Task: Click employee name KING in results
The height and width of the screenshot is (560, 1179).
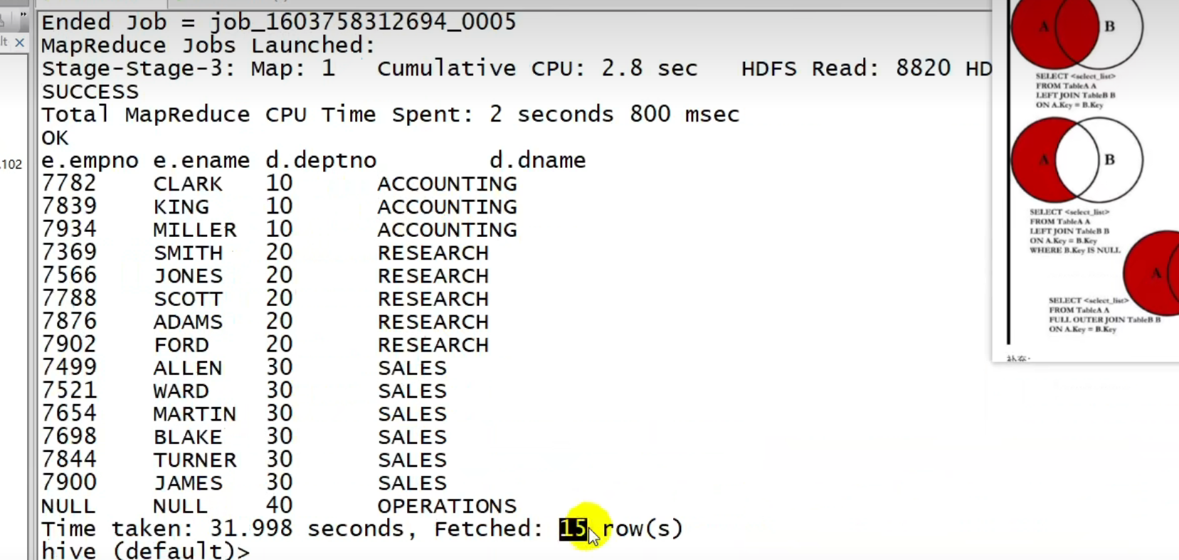Action: click(181, 207)
